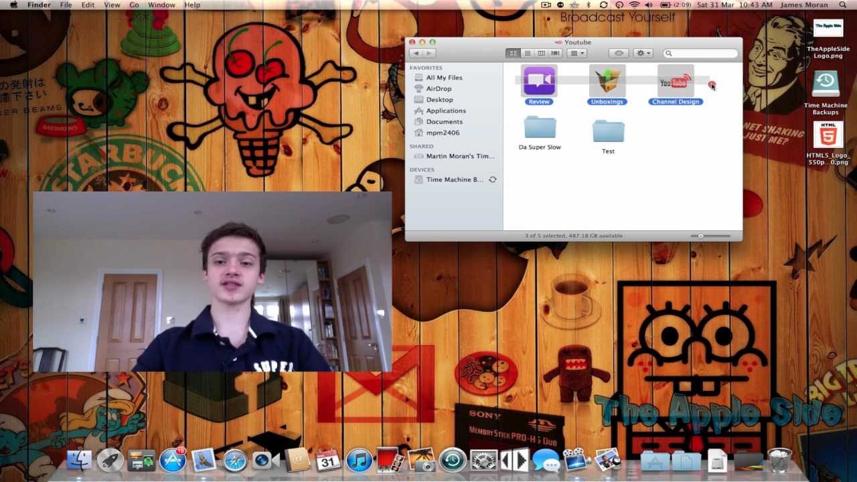Switch Finder to Cover Flow view
857x482 pixels.
point(555,53)
